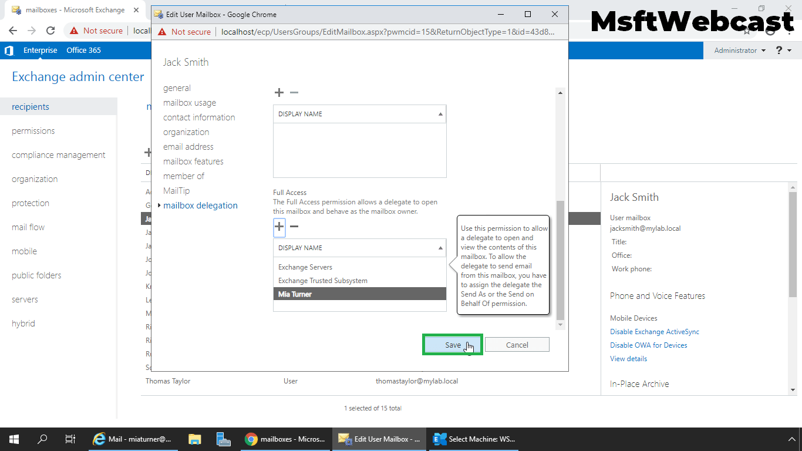Click the Disable Exchange ActiveSync link
Image resolution: width=802 pixels, height=451 pixels.
(654, 331)
